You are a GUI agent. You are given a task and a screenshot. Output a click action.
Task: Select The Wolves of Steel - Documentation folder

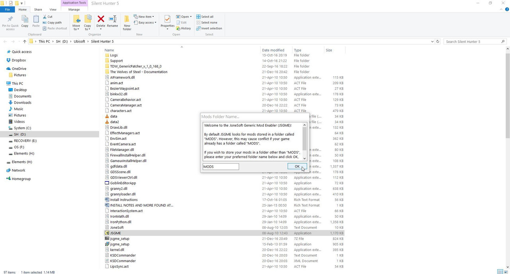coord(224,72)
